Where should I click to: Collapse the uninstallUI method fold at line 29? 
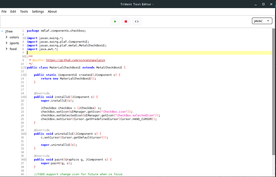pos(25,134)
